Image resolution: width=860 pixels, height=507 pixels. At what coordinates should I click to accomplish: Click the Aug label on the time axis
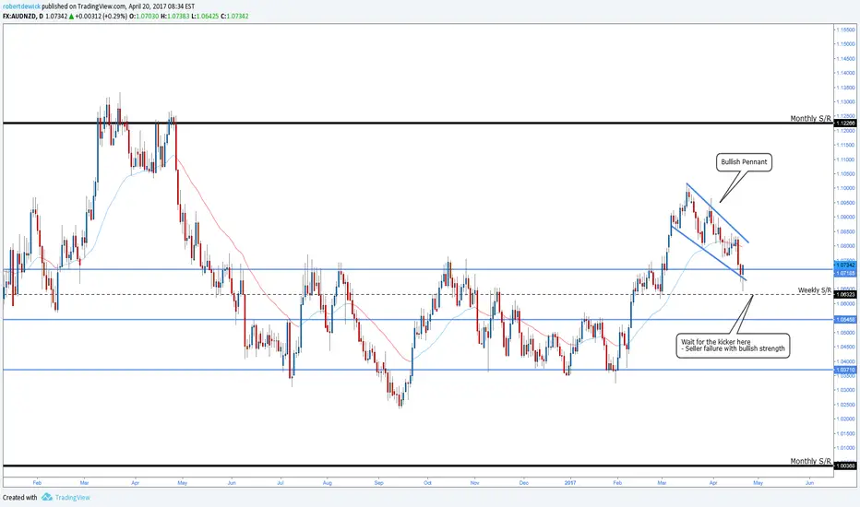pos(328,483)
